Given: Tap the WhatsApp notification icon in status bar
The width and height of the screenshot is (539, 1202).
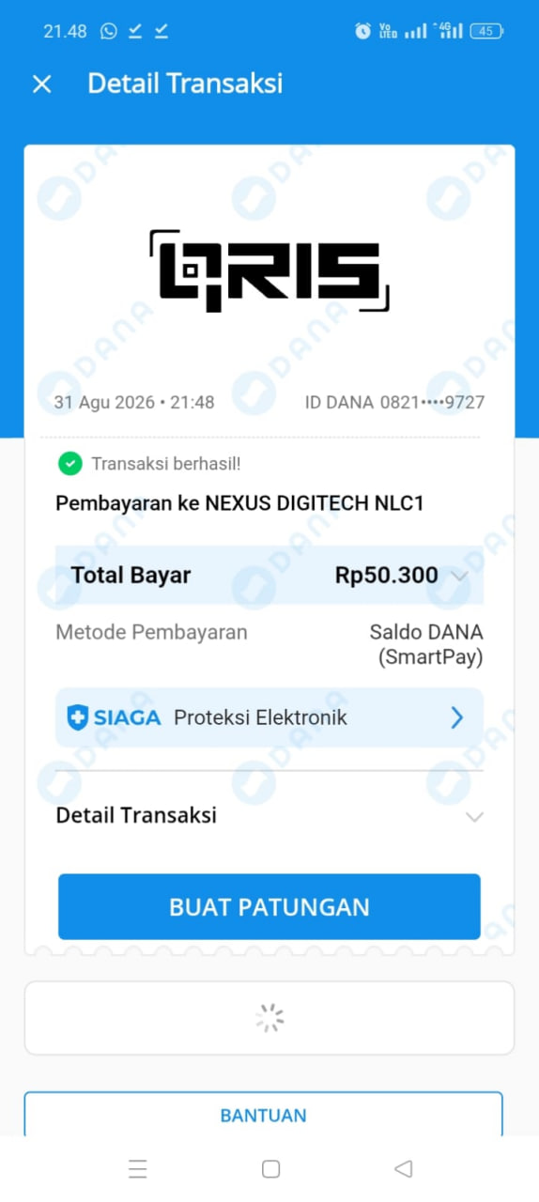Looking at the screenshot, I should [x=109, y=31].
